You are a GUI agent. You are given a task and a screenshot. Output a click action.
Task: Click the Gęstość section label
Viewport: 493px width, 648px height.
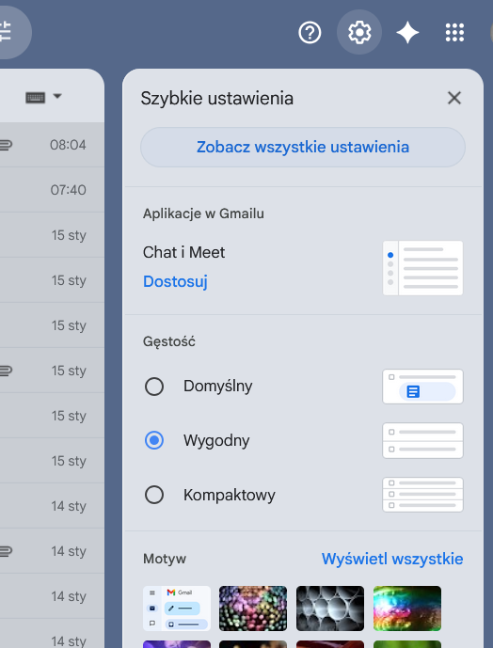coord(169,341)
